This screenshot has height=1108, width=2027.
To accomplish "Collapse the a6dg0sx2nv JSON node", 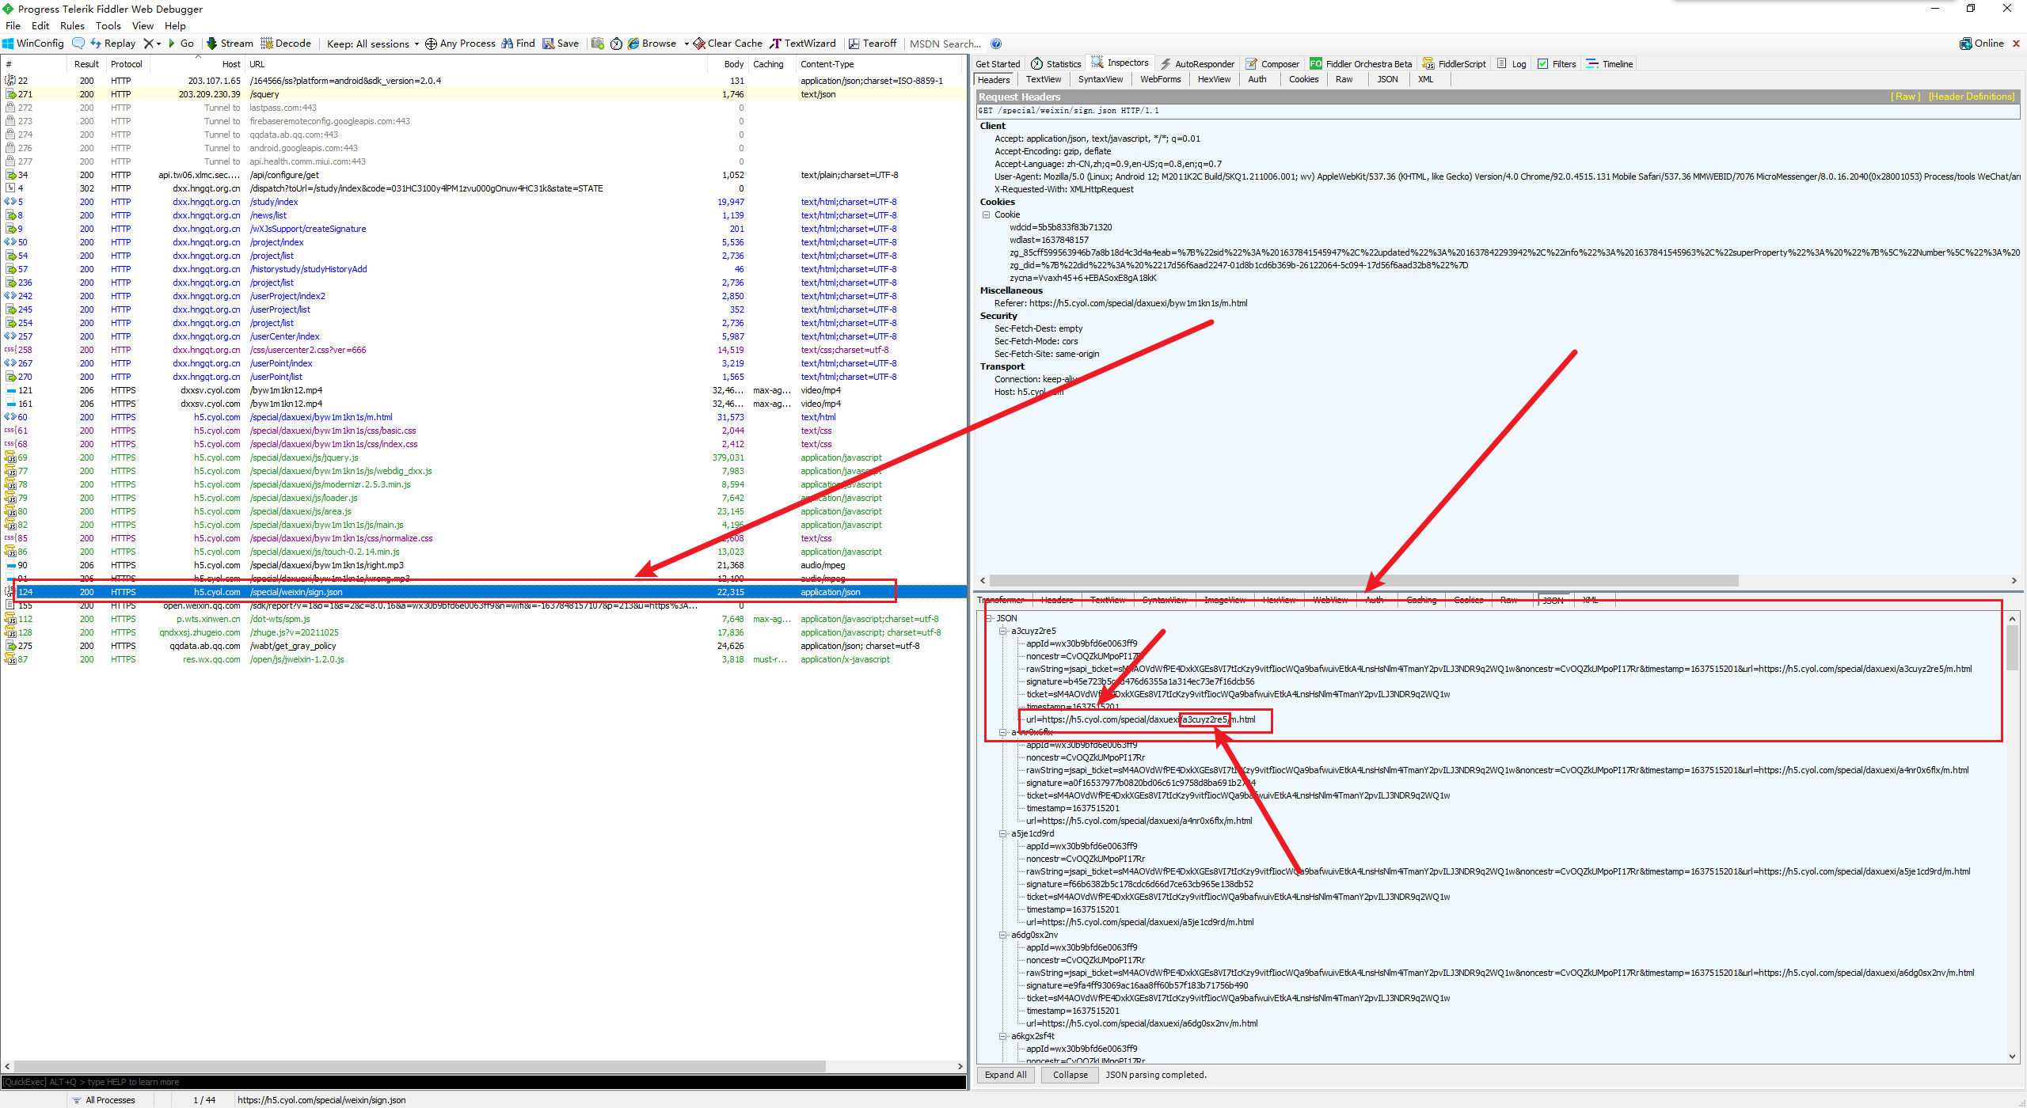I will pos(1003,935).
